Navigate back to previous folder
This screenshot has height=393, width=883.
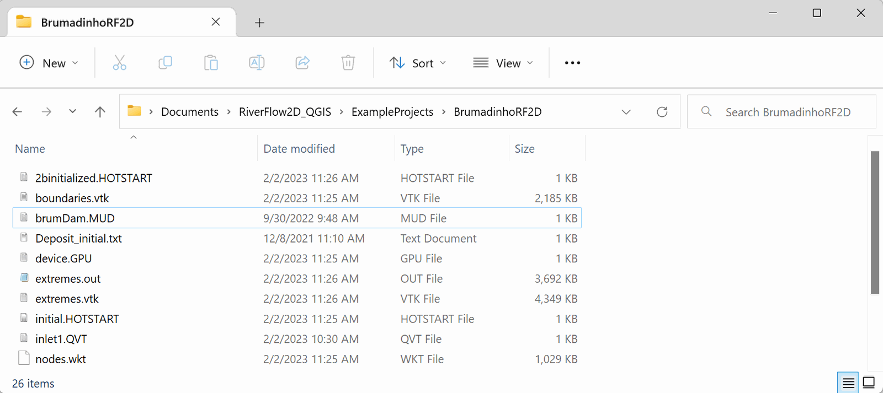point(18,112)
